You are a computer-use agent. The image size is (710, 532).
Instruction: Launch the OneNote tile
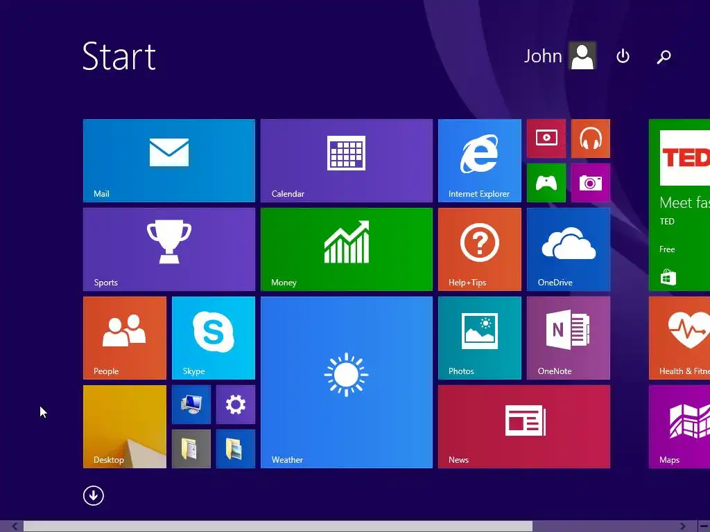pyautogui.click(x=569, y=338)
